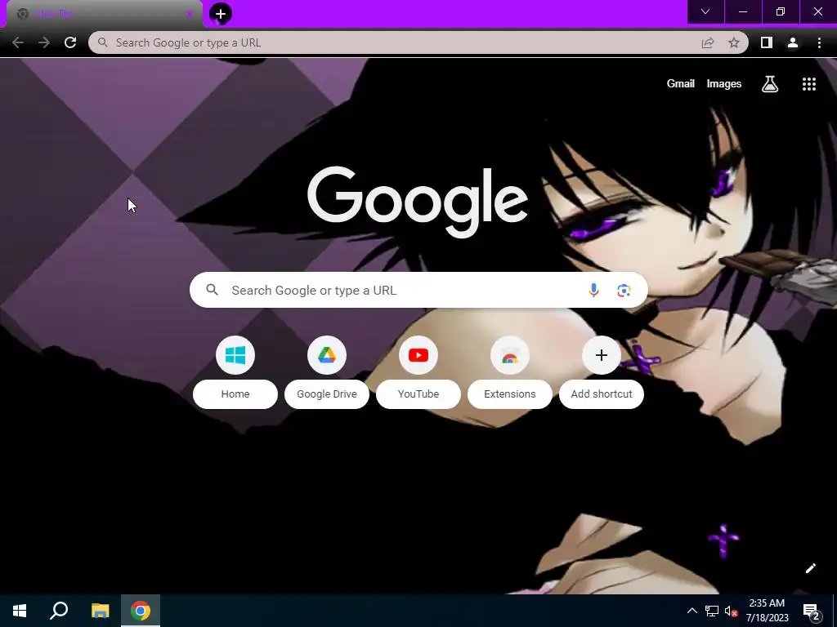
Task: Go forward with the forward arrow
Action: coord(44,42)
